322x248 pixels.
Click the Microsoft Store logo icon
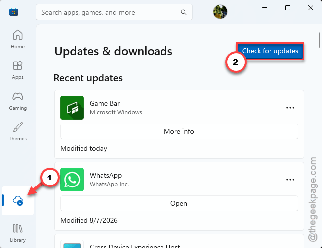(x=13, y=12)
